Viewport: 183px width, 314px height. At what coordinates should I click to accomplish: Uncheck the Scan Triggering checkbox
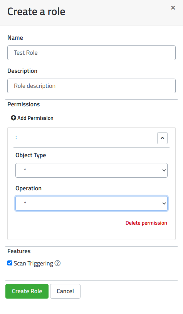tap(10, 263)
